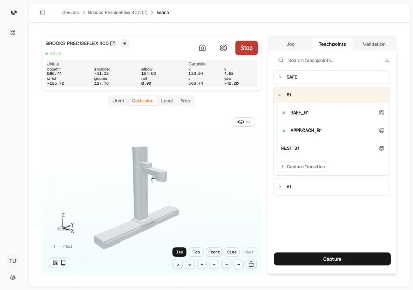Click the Teach breadcrumb
This screenshot has width=413, height=290.
[x=163, y=12]
